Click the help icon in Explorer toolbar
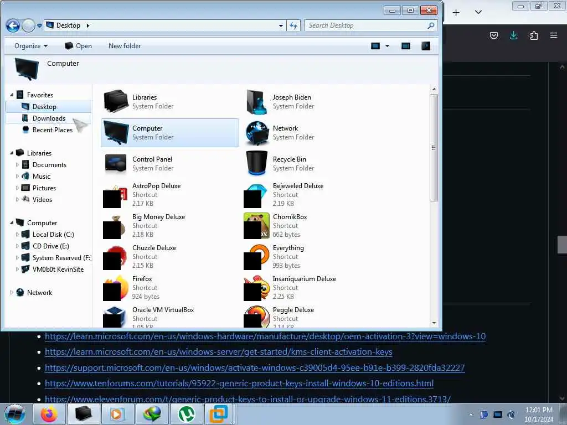567x425 pixels. [426, 46]
